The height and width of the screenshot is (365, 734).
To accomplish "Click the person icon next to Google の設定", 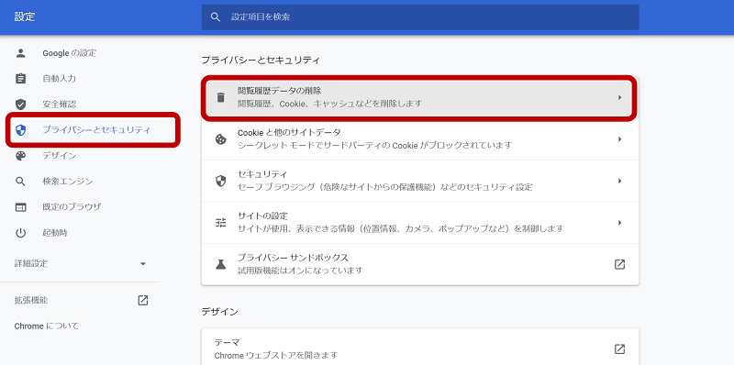I will click(x=20, y=53).
